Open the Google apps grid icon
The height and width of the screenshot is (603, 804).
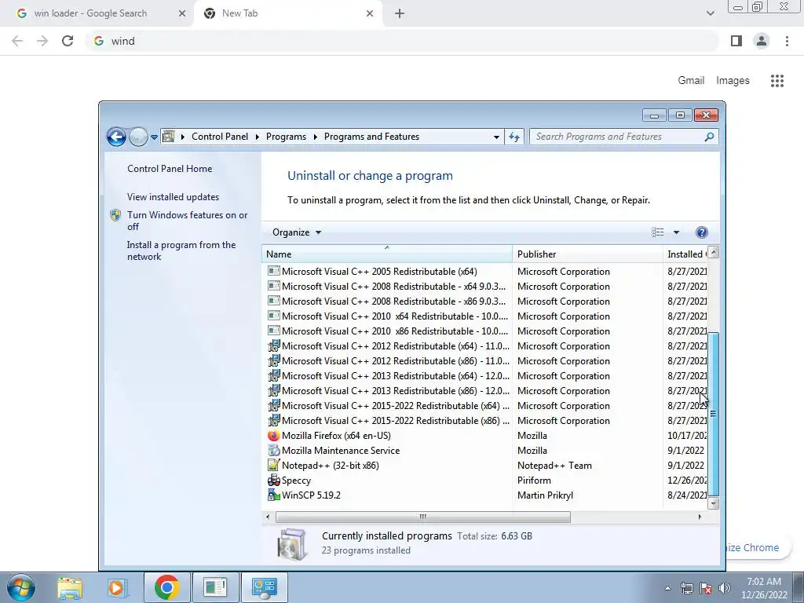[777, 81]
